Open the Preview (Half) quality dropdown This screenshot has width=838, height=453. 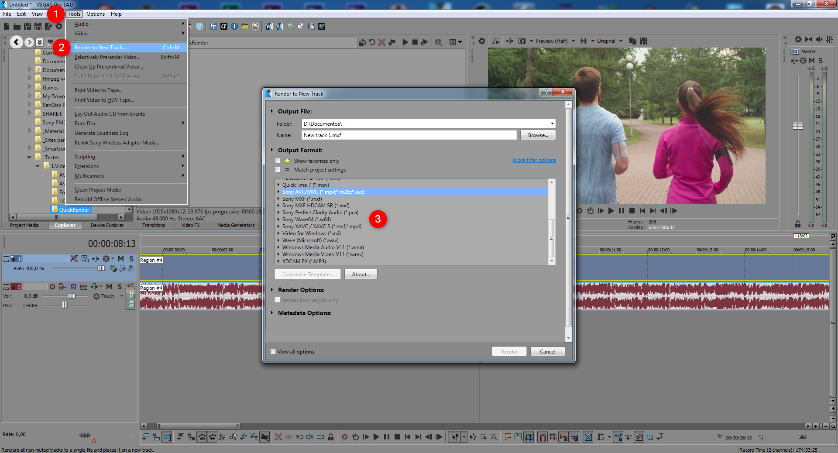(573, 41)
